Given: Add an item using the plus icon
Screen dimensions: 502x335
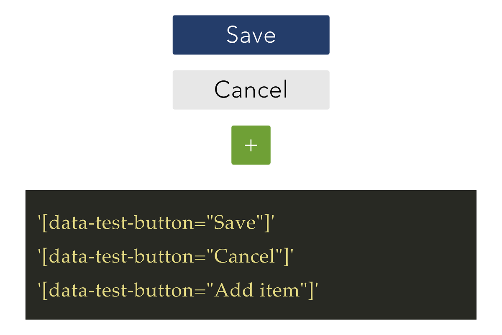Looking at the screenshot, I should pyautogui.click(x=251, y=145).
